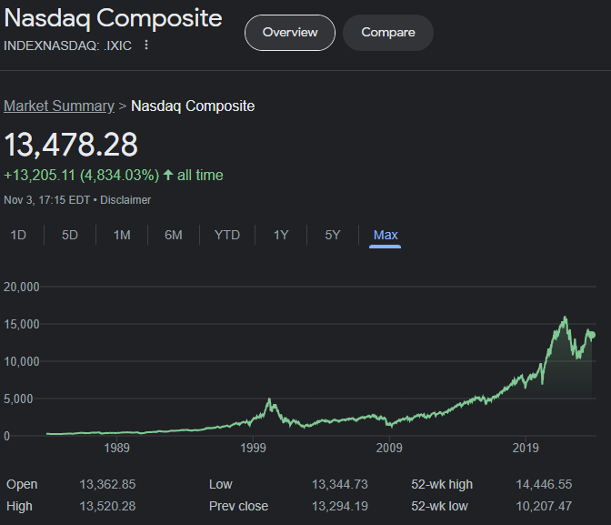Follow the Market Summary breadcrumb link
Screen dimensions: 611x525
59,106
